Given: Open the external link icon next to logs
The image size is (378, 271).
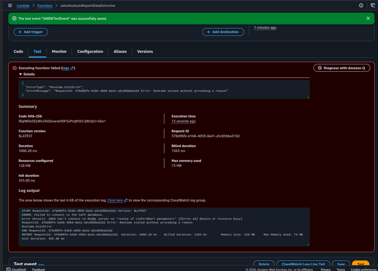Looking at the screenshot, I should [72, 68].
